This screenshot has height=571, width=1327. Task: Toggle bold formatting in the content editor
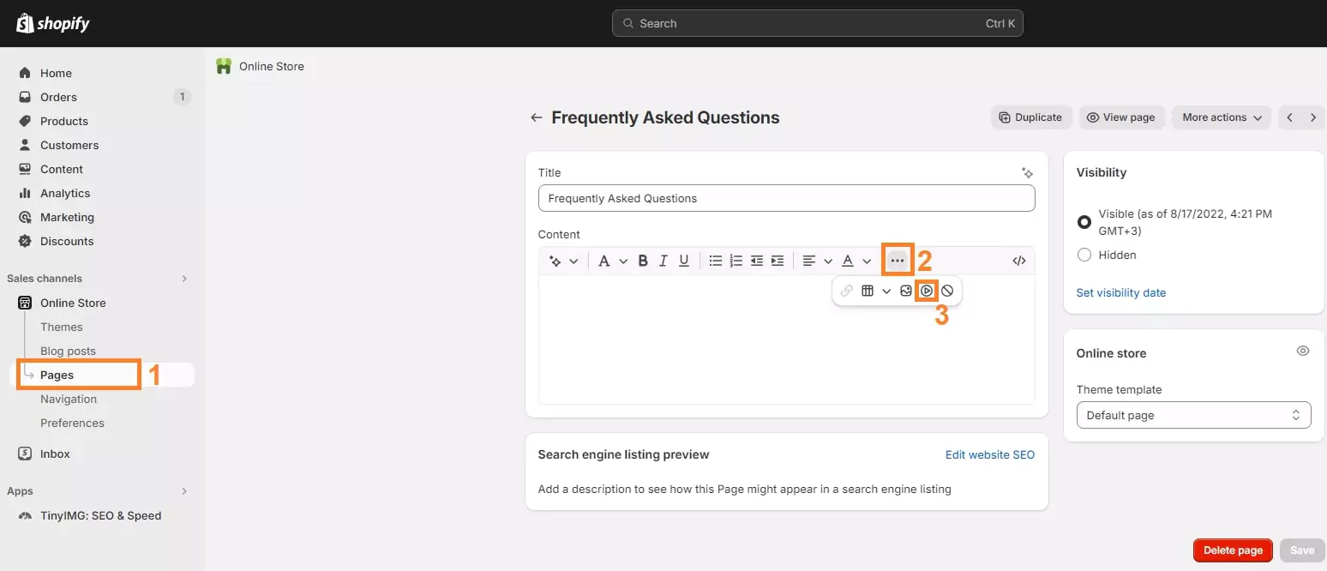tap(643, 260)
